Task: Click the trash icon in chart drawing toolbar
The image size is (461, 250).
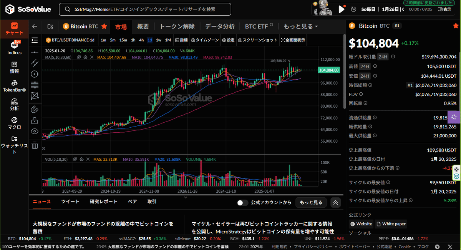Action: (x=35, y=145)
